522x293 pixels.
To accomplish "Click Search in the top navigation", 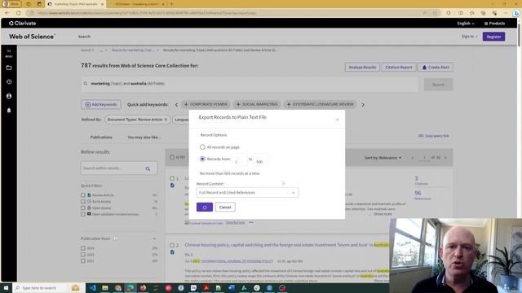I will coord(84,37).
